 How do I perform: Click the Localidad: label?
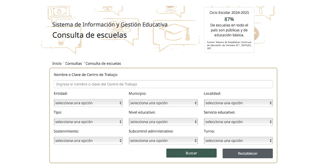click(212, 94)
